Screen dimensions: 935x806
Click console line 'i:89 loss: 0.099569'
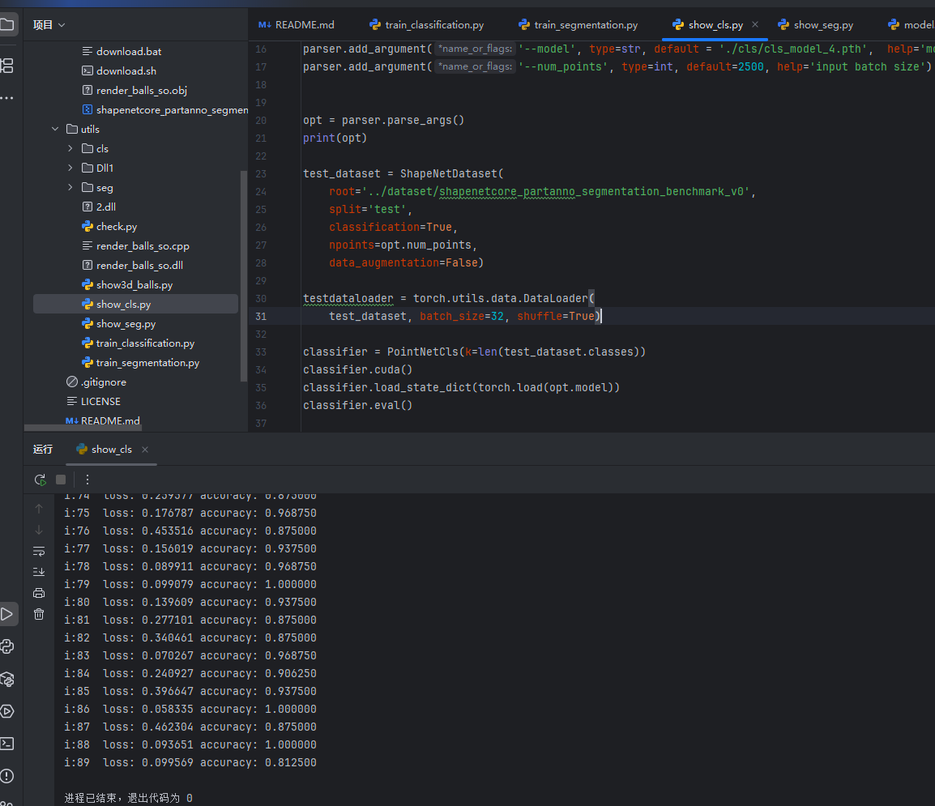[190, 762]
